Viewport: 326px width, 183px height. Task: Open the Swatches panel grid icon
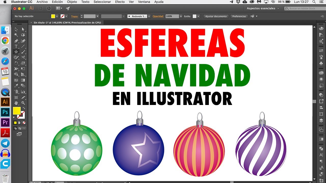pos(321,51)
